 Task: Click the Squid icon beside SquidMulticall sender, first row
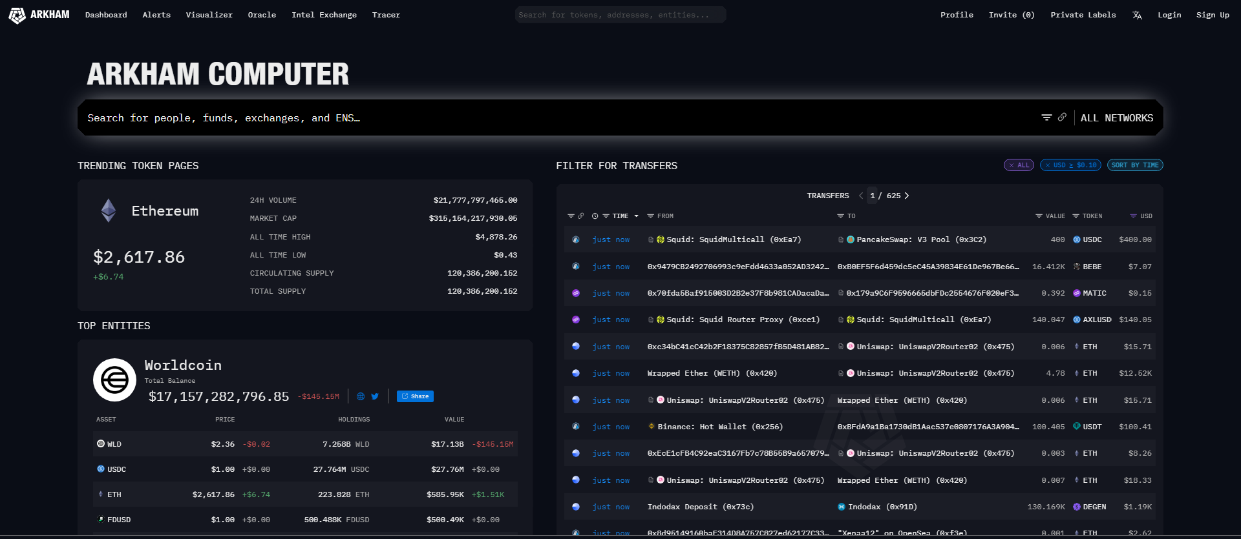(x=661, y=239)
